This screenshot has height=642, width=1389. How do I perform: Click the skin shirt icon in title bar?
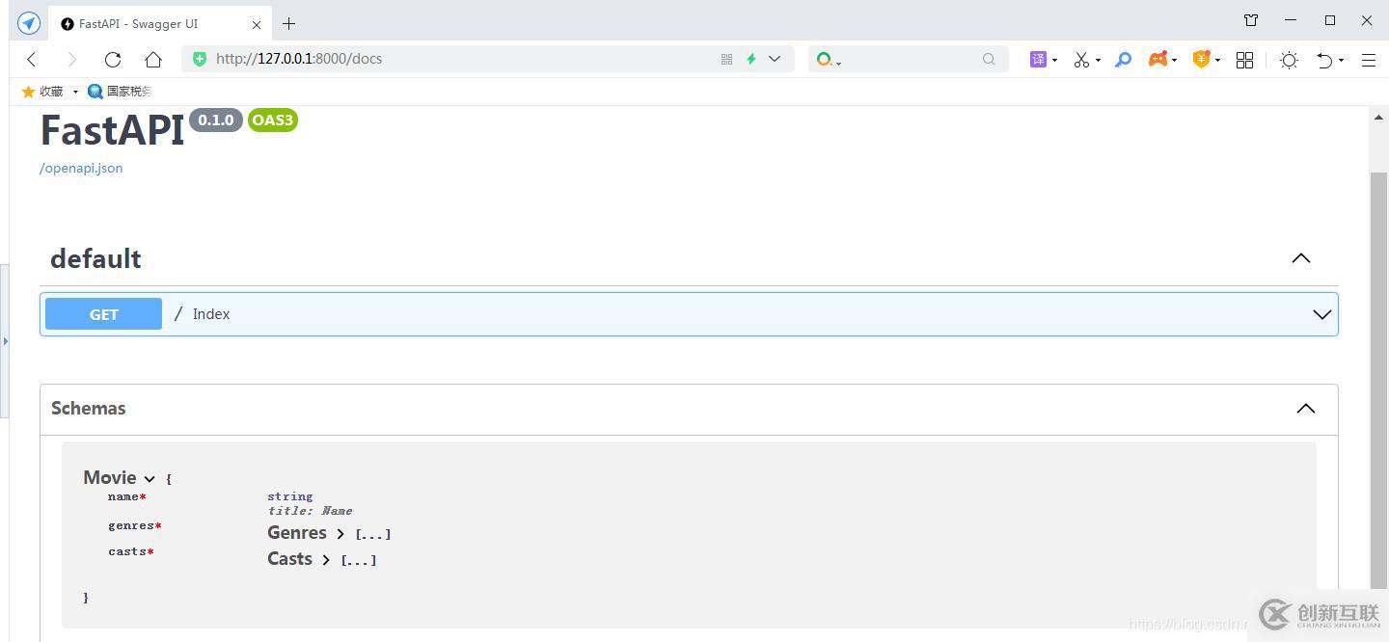1251,20
